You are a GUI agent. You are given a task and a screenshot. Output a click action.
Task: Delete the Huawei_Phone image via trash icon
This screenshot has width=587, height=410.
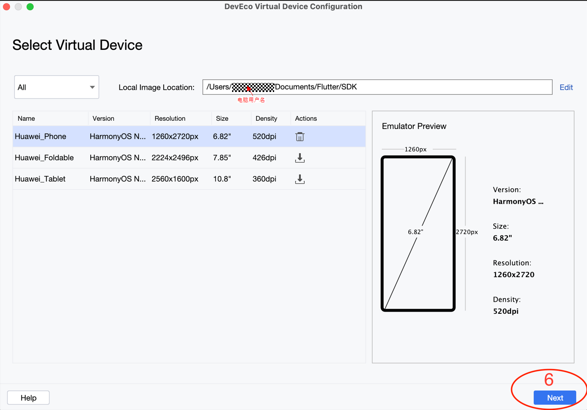tap(300, 137)
